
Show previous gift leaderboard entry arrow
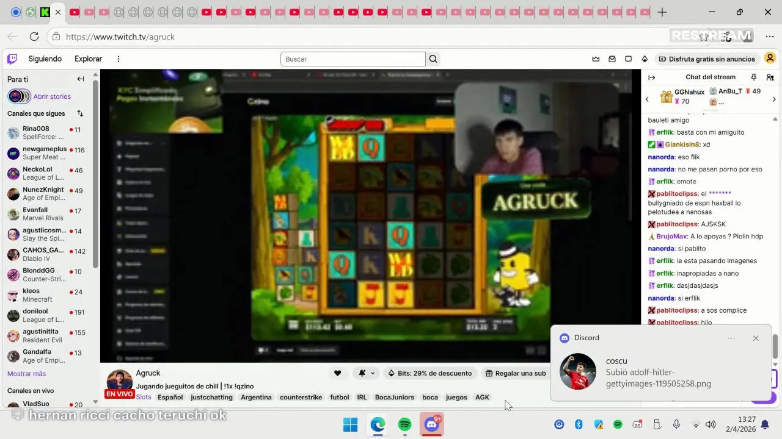coord(647,99)
